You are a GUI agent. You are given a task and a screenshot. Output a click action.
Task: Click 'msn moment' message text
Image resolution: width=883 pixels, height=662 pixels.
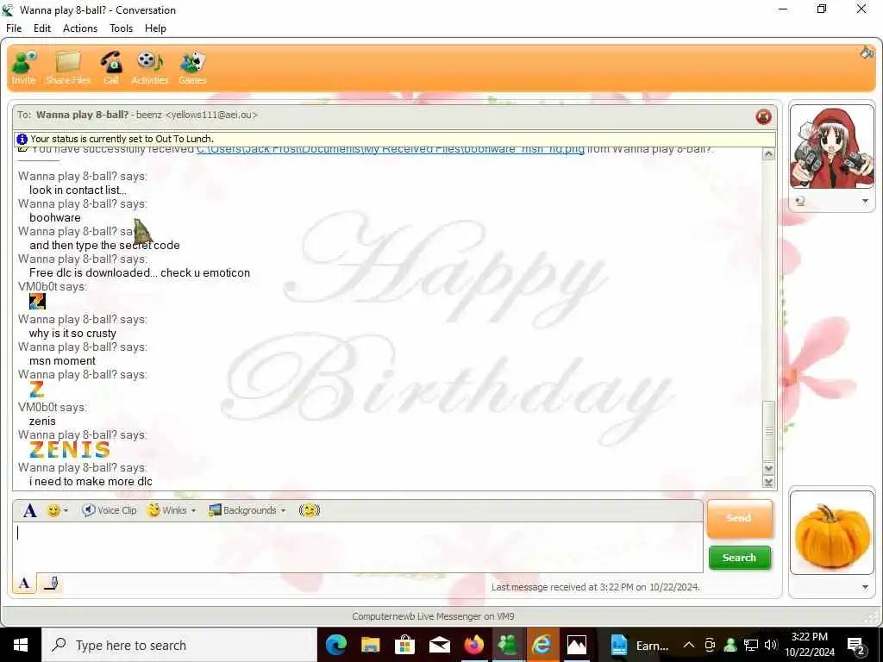pos(62,361)
